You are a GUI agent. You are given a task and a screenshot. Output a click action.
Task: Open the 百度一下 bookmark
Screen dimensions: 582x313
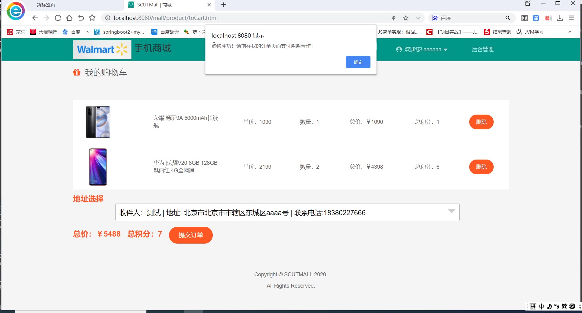pyautogui.click(x=76, y=32)
